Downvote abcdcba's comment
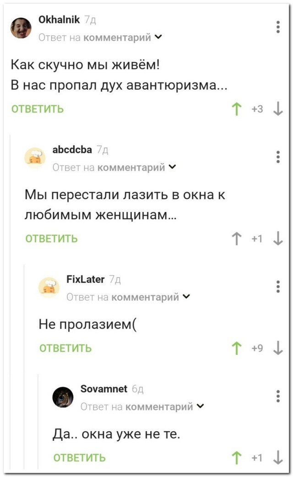The height and width of the screenshot is (477, 293). [278, 238]
